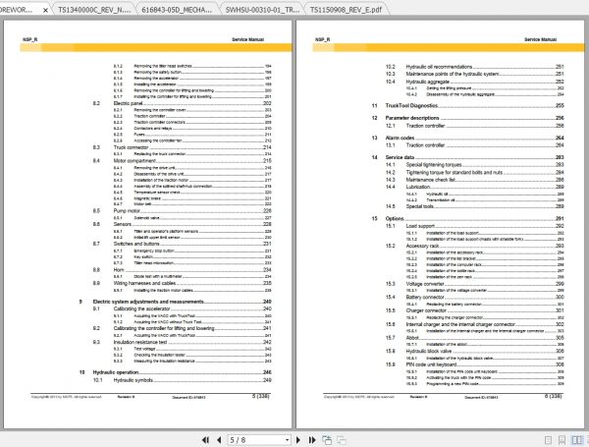This screenshot has width=589, height=447.
Task: Click entry 14.4 Lubrication
Action: 475,187
